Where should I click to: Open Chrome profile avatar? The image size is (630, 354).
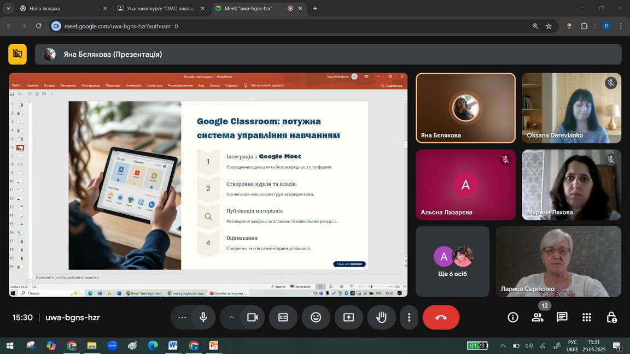[x=606, y=26]
